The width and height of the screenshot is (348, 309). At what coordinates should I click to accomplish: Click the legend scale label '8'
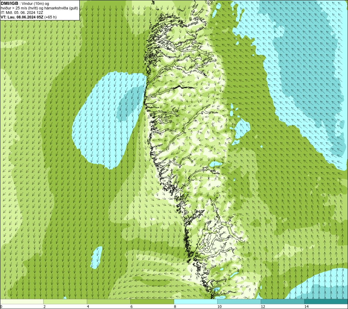click(175, 307)
